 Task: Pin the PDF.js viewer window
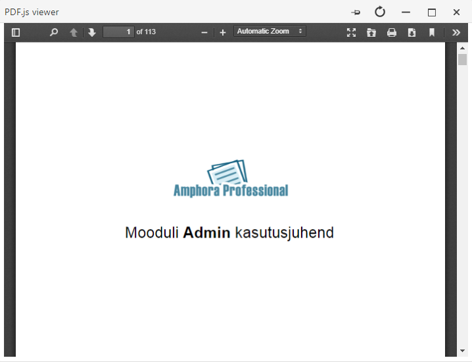click(x=356, y=13)
